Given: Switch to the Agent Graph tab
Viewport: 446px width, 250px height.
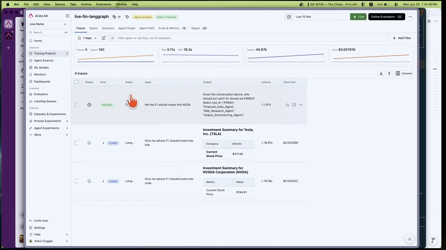Looking at the screenshot, I should tap(127, 28).
